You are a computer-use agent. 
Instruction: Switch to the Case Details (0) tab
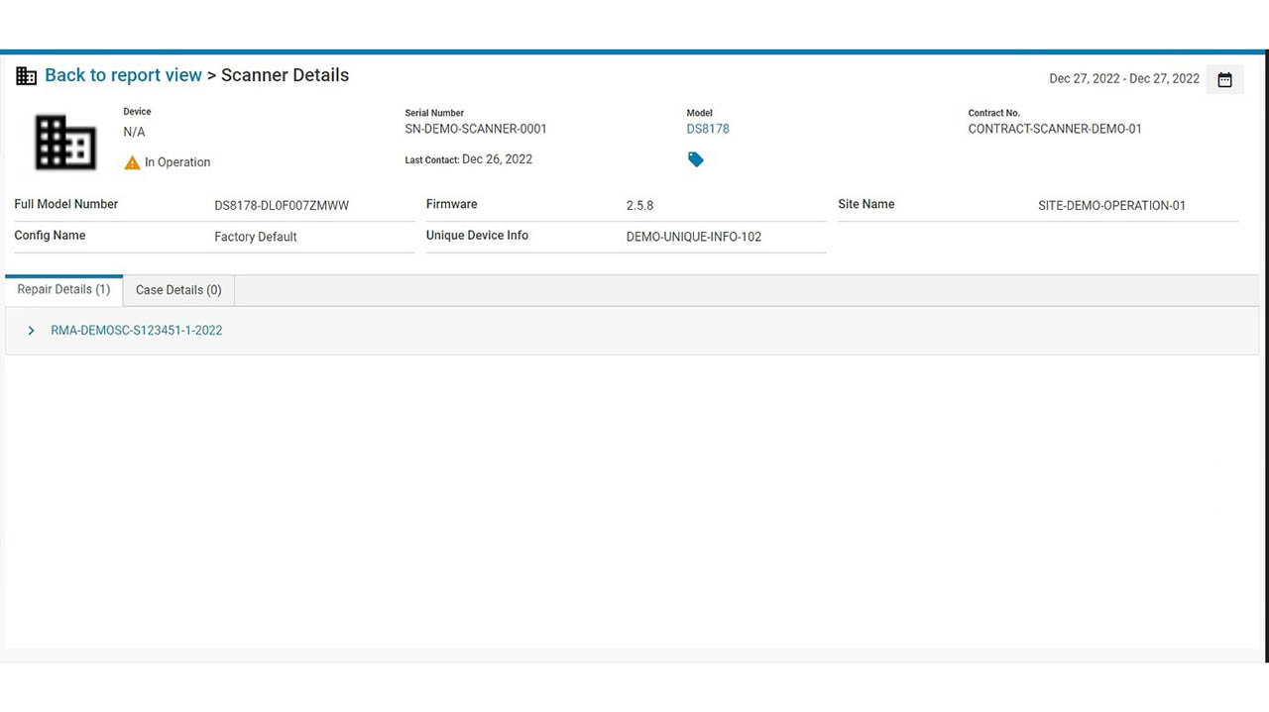click(178, 290)
